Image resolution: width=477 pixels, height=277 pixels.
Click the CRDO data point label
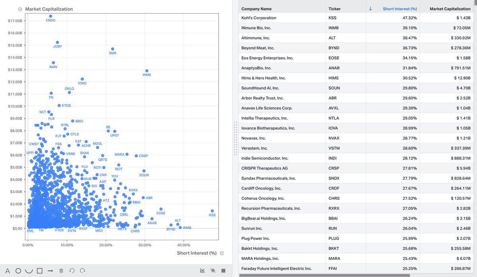click(50, 20)
